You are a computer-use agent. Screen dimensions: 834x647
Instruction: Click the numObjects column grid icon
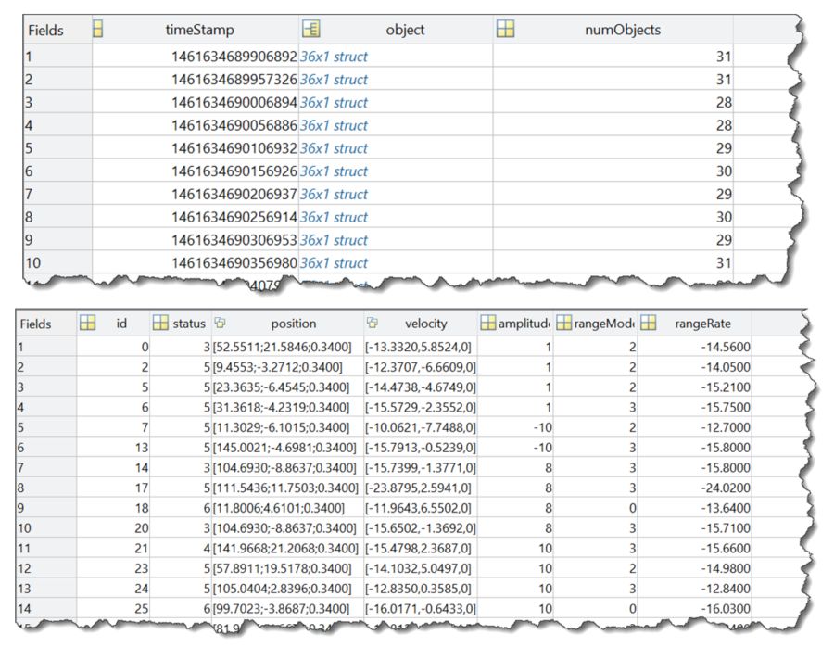[505, 29]
